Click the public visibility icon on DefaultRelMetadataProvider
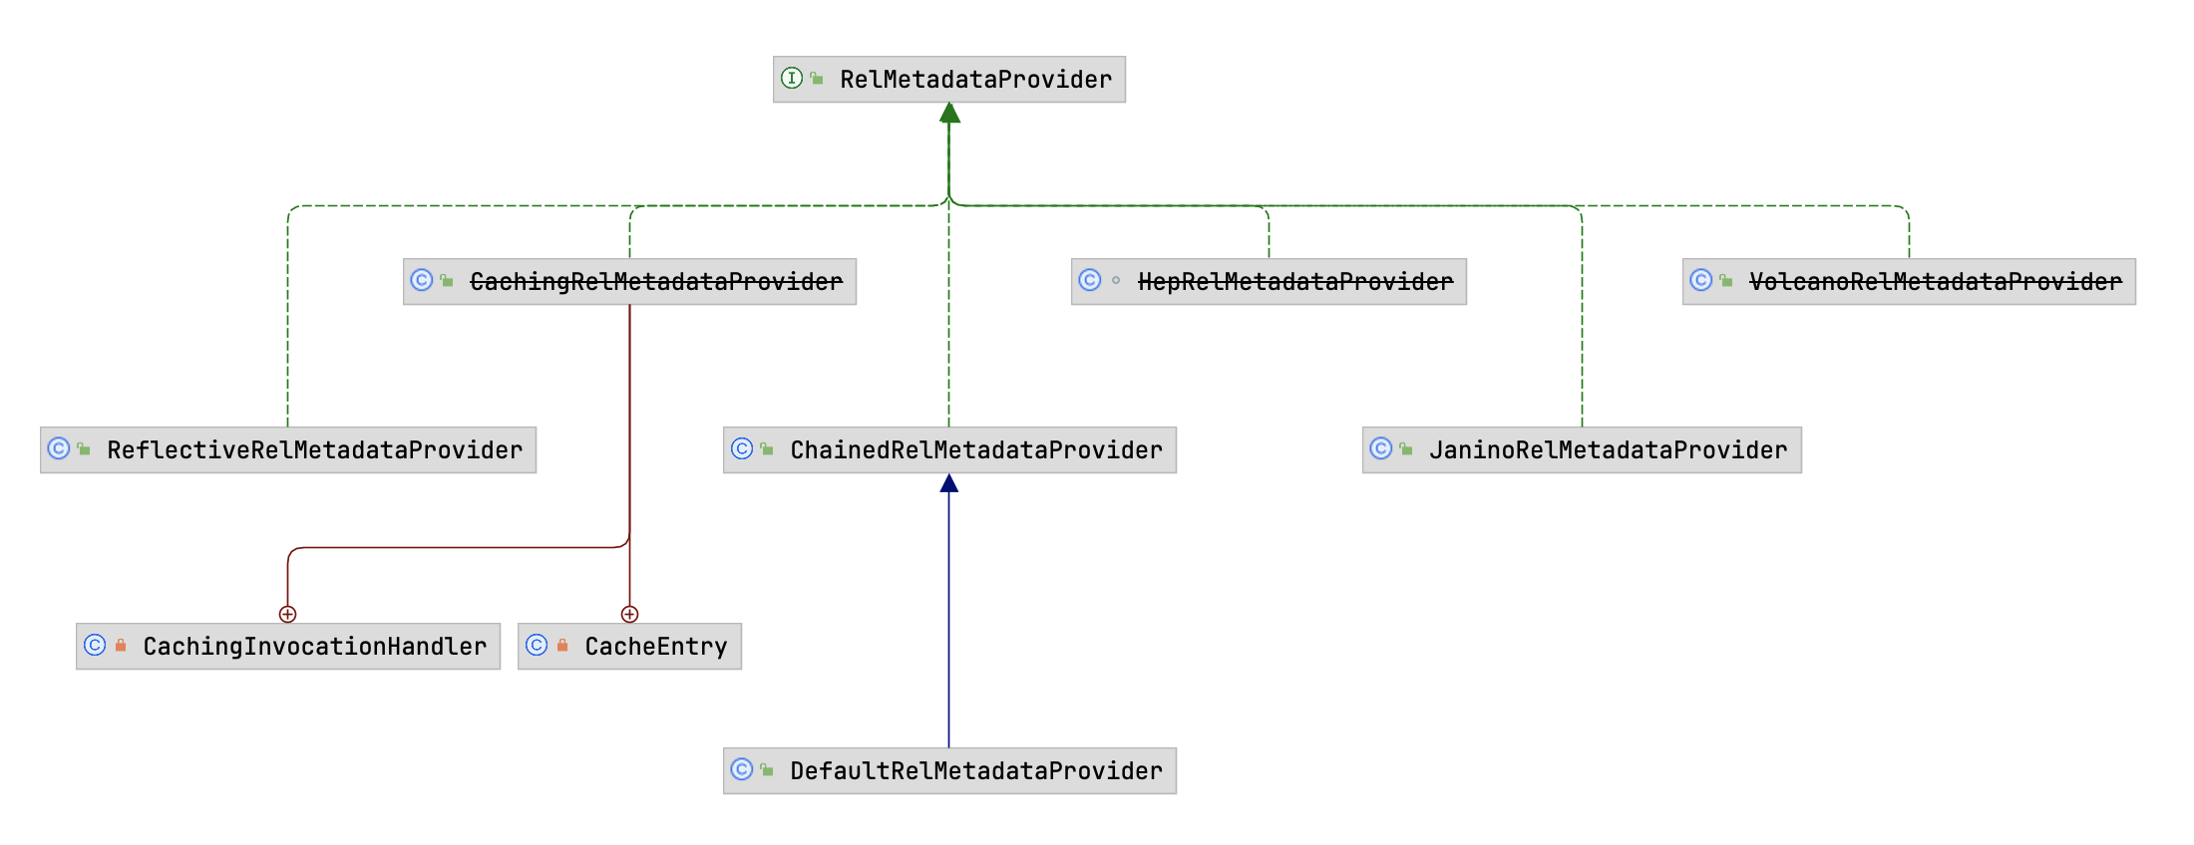Image resolution: width=2194 pixels, height=845 pixels. click(x=767, y=769)
